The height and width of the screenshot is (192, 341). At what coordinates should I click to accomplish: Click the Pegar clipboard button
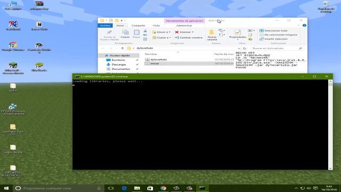[136, 34]
